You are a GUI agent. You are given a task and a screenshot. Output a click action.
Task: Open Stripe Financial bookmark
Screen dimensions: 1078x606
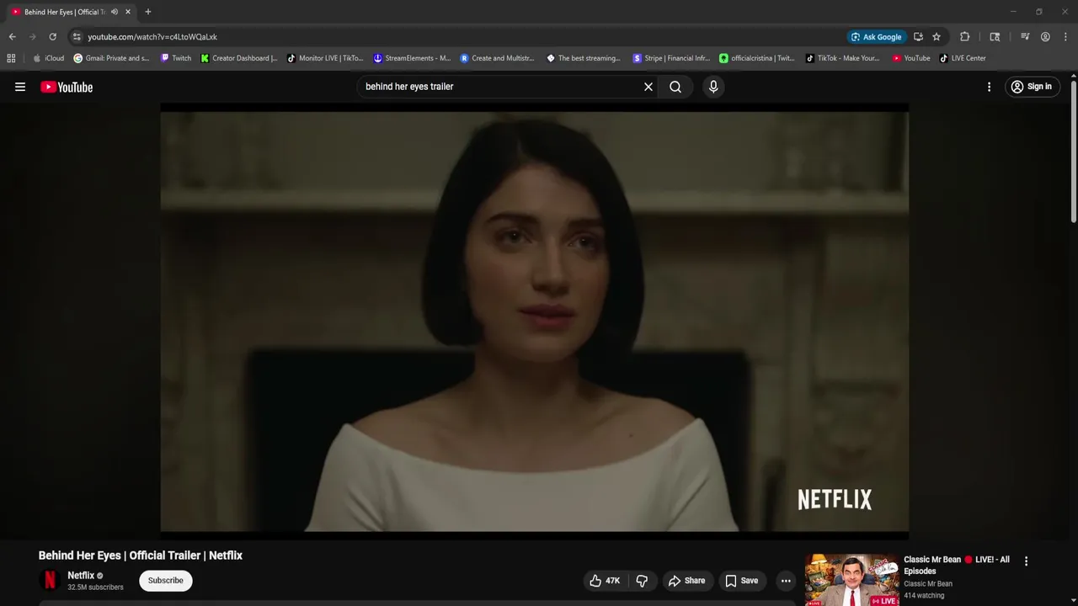671,58
